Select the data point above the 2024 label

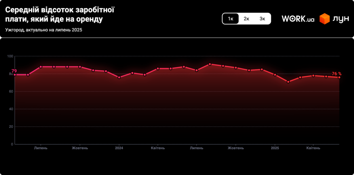pyautogui.click(x=119, y=77)
